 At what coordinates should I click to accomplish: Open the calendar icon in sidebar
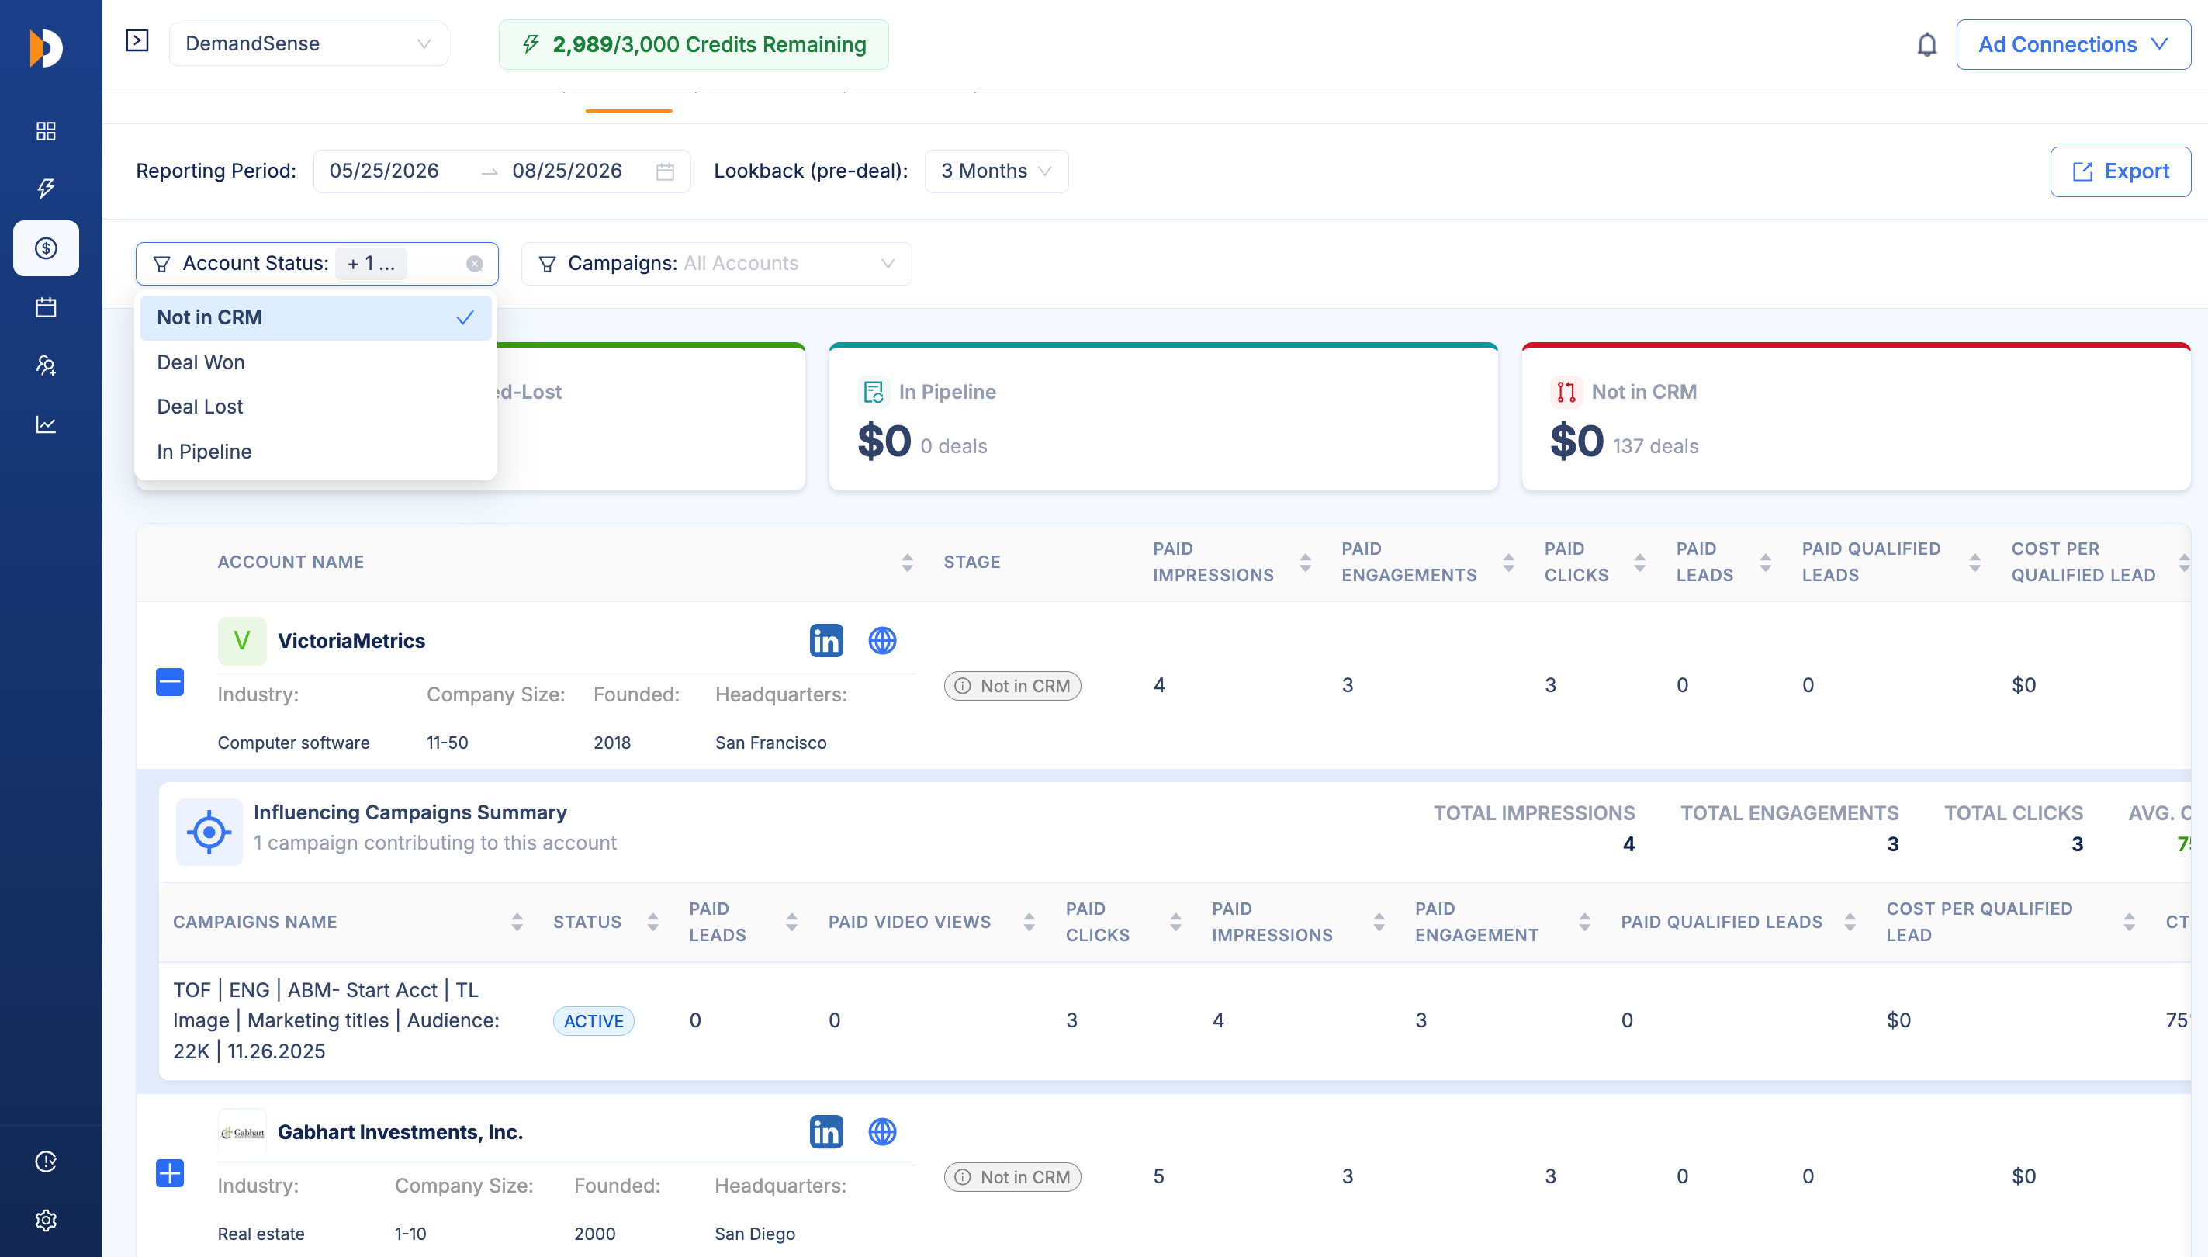pyautogui.click(x=46, y=307)
